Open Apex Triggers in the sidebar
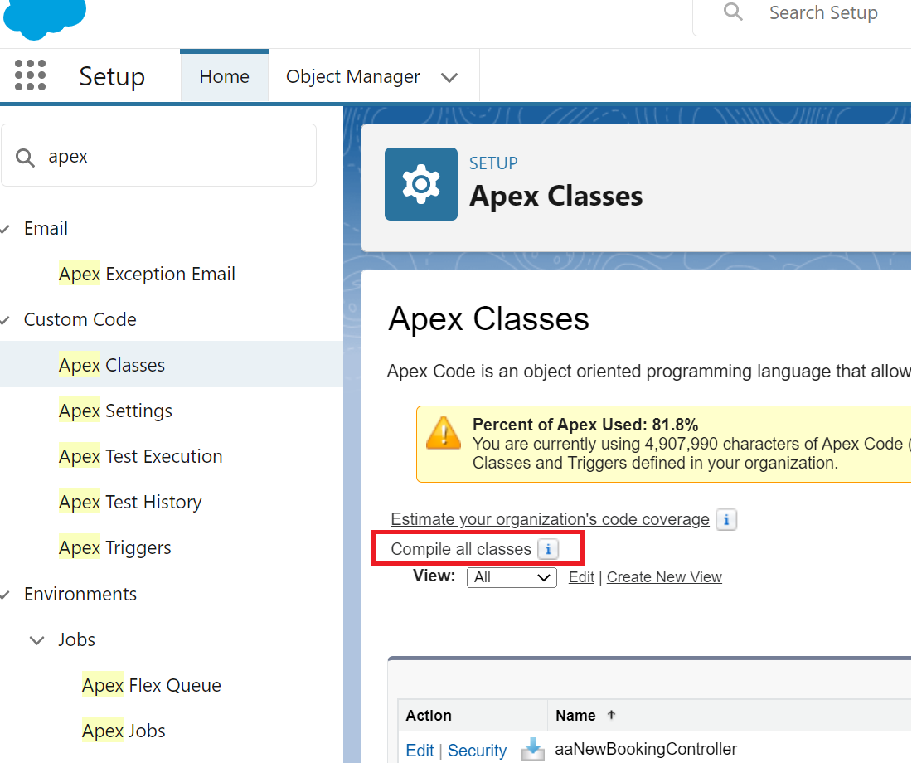Screen dimensions: 912x763 coord(115,547)
